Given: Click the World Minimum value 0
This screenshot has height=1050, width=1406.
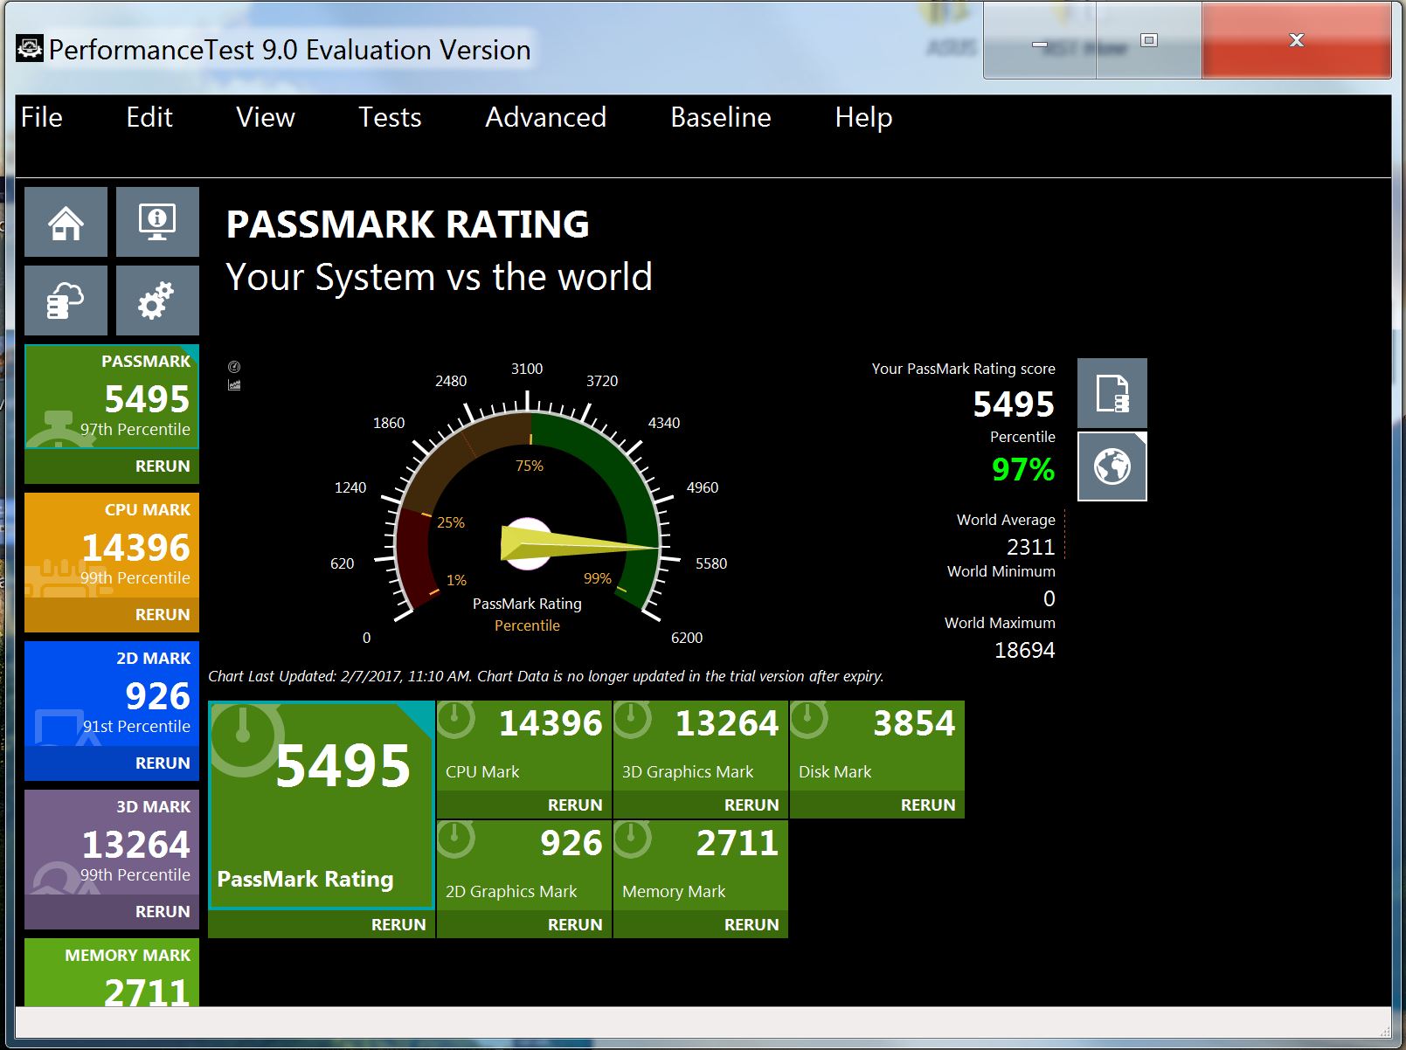Looking at the screenshot, I should click(1049, 598).
